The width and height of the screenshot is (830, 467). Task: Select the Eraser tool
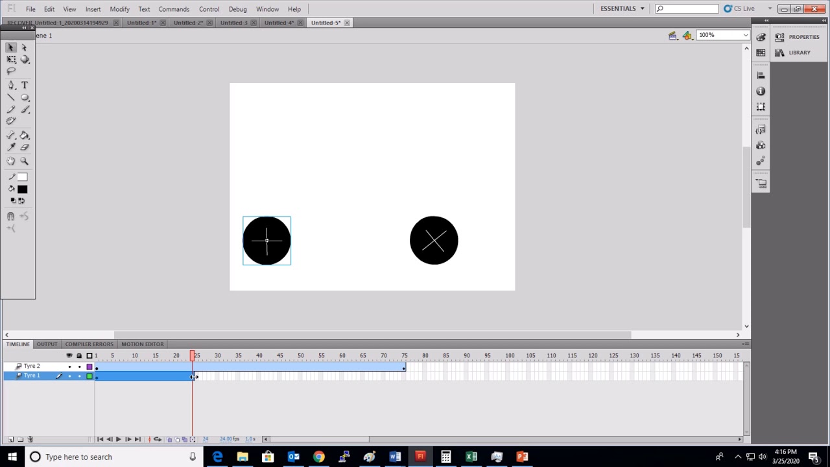pos(25,147)
